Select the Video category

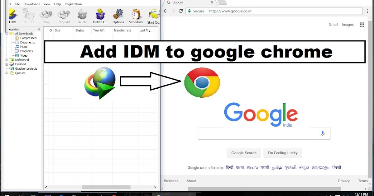(24, 55)
